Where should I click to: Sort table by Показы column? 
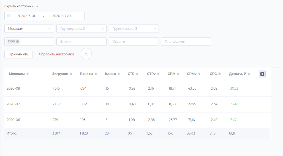96,74
